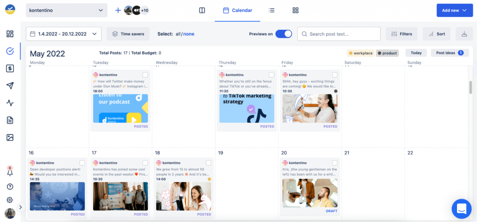This screenshot has width=477, height=222.
Task: Open the Filters button
Action: (402, 34)
